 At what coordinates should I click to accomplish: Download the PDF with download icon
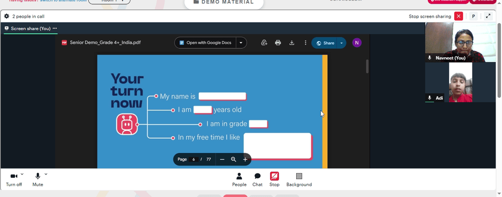click(x=292, y=43)
